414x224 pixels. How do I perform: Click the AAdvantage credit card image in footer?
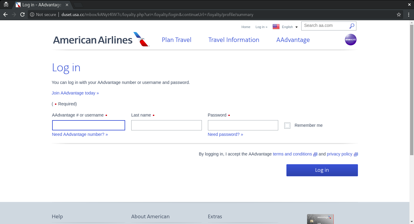pos(320,219)
